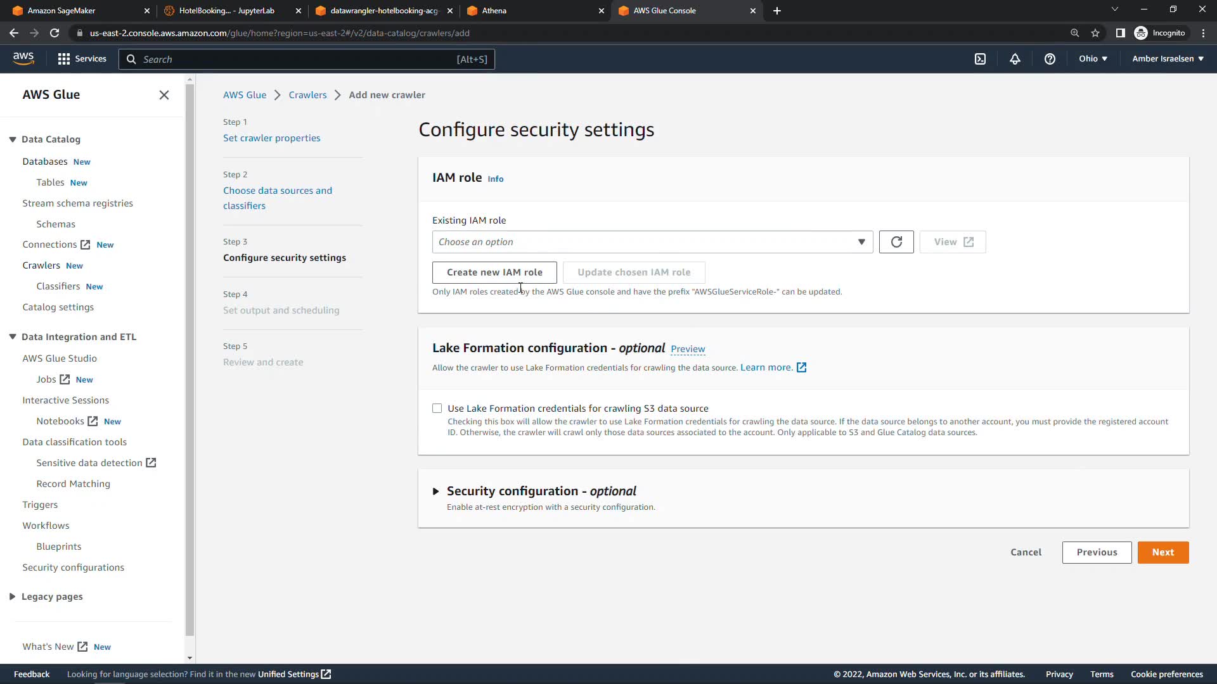Viewport: 1217px width, 684px height.
Task: Open the Ohio region selector dropdown
Action: click(1093, 59)
